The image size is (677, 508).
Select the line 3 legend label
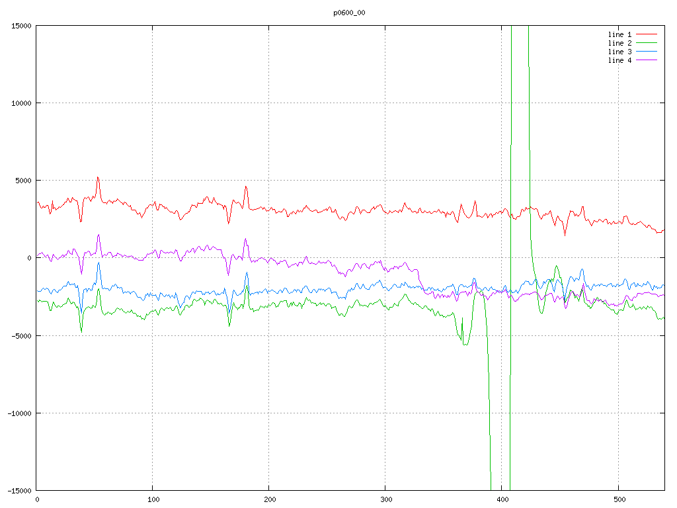point(619,52)
